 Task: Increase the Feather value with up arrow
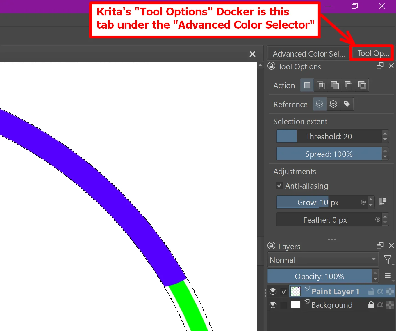click(385, 216)
